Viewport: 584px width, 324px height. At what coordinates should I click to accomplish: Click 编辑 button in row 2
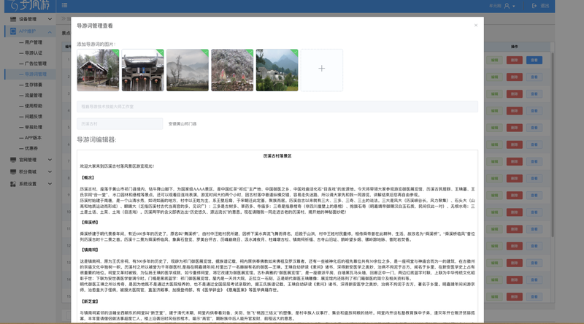coord(494,77)
